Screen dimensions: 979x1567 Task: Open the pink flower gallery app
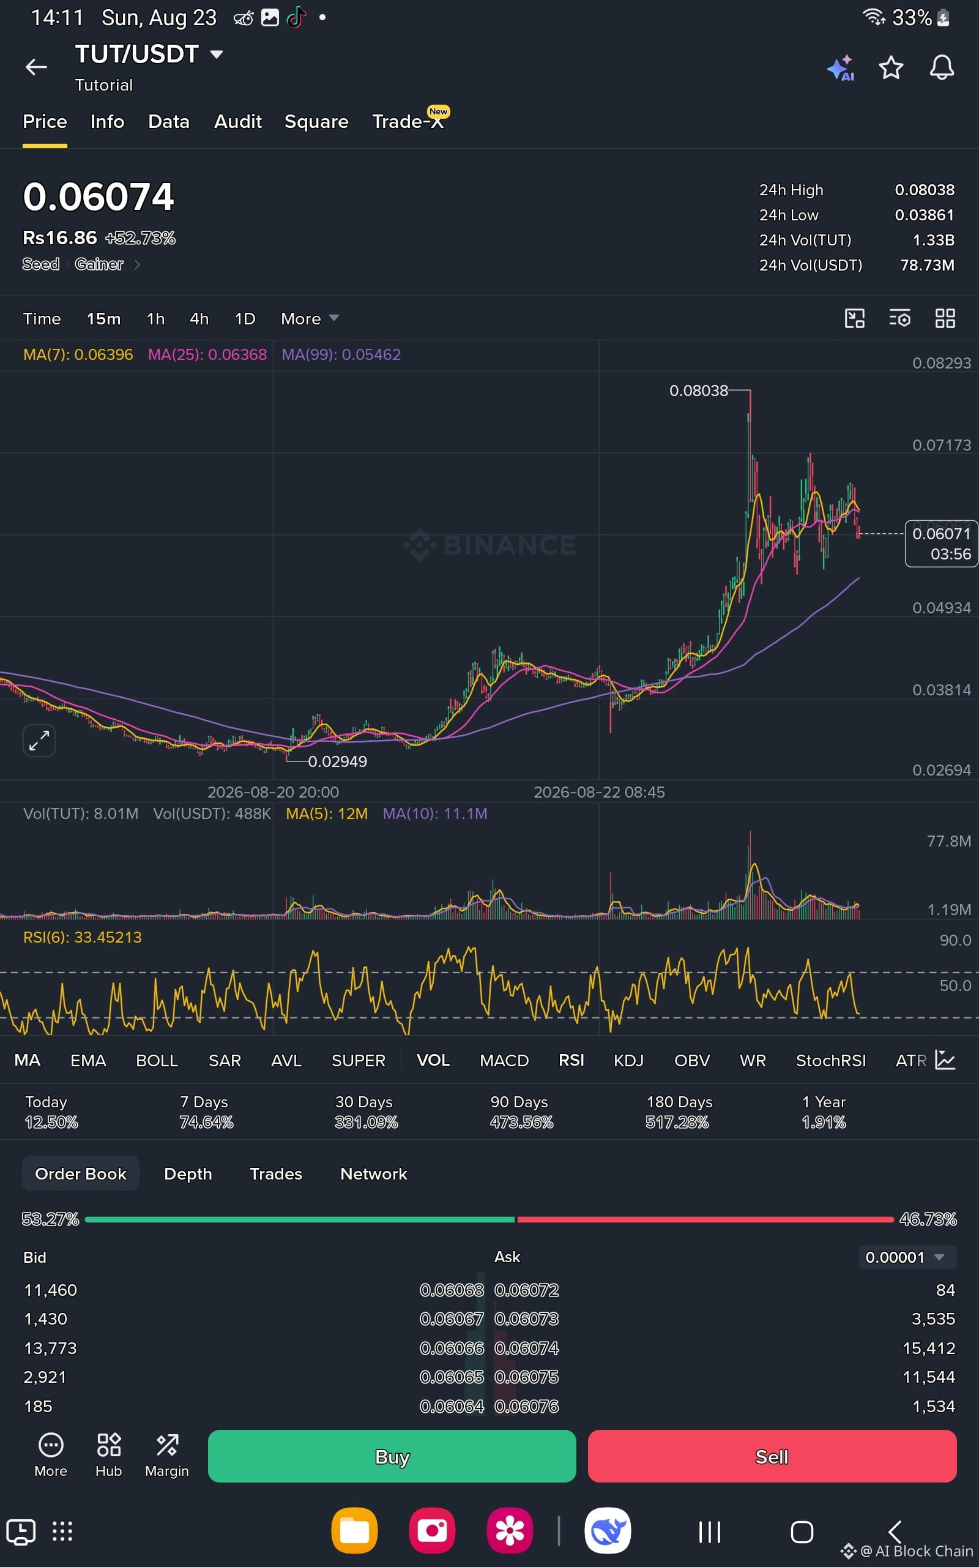click(510, 1531)
